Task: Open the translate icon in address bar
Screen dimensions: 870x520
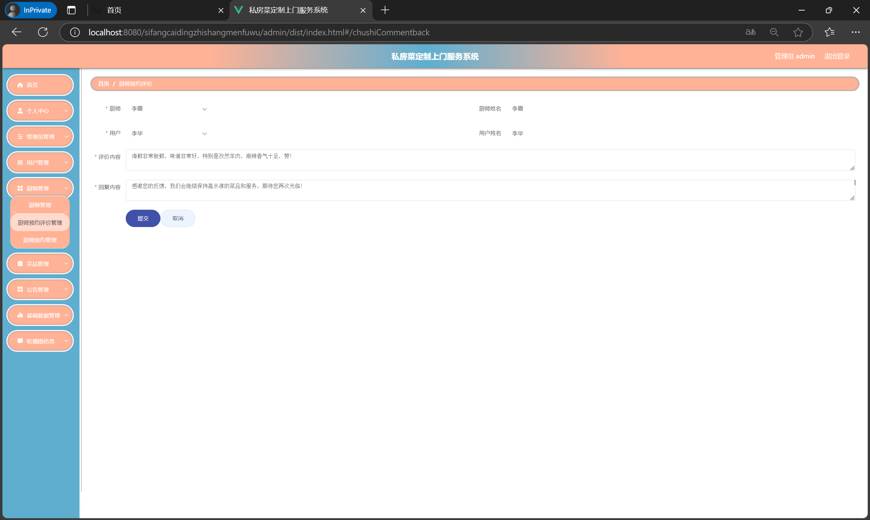Action: click(x=750, y=32)
